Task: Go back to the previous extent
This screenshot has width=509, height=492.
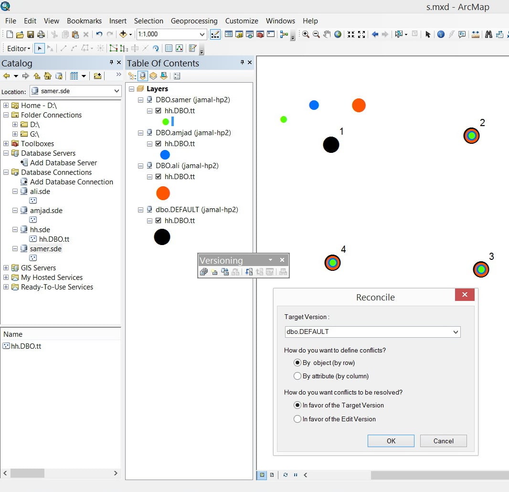Action: (375, 34)
